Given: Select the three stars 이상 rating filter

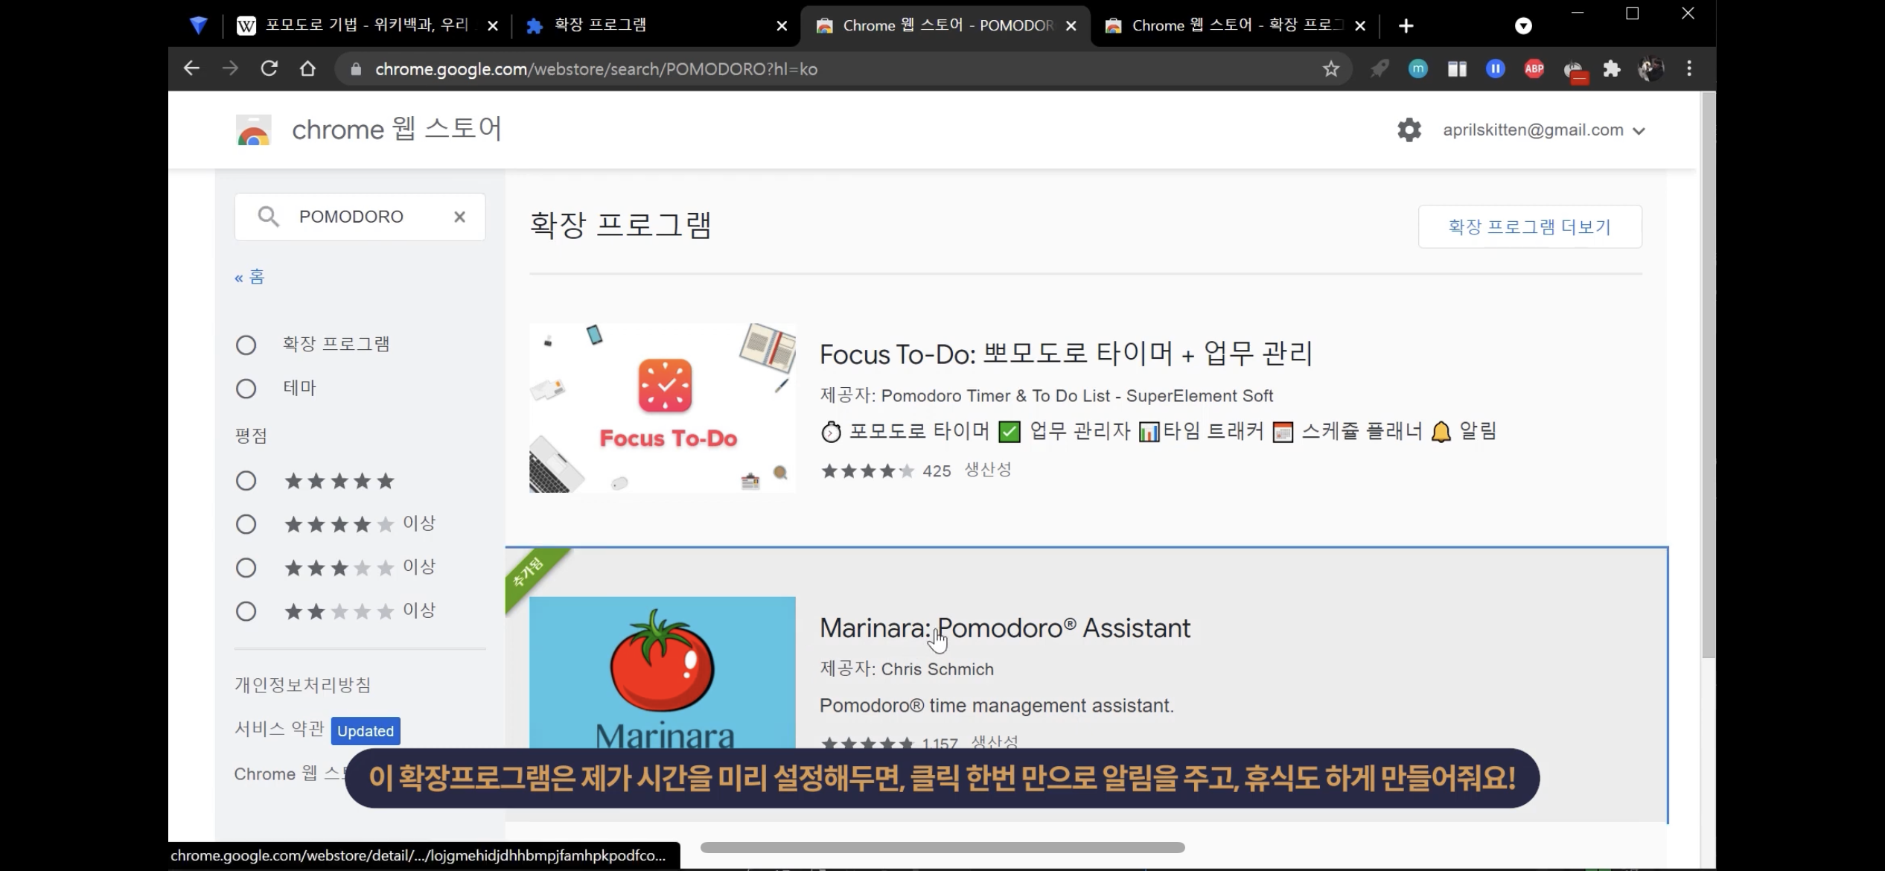Looking at the screenshot, I should [246, 568].
